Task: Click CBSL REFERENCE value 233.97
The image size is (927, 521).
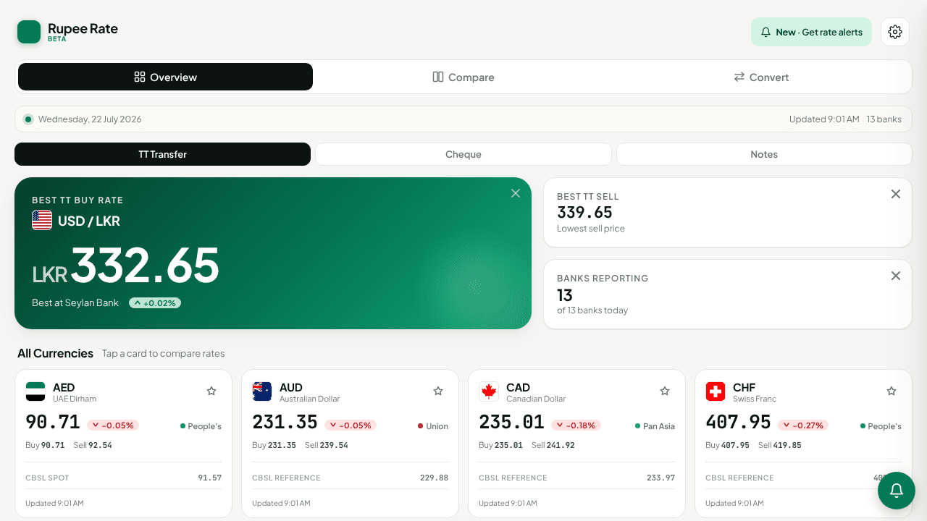Action: click(660, 478)
